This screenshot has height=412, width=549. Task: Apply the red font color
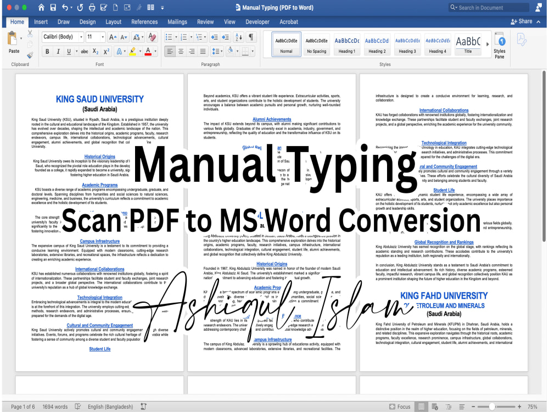148,52
